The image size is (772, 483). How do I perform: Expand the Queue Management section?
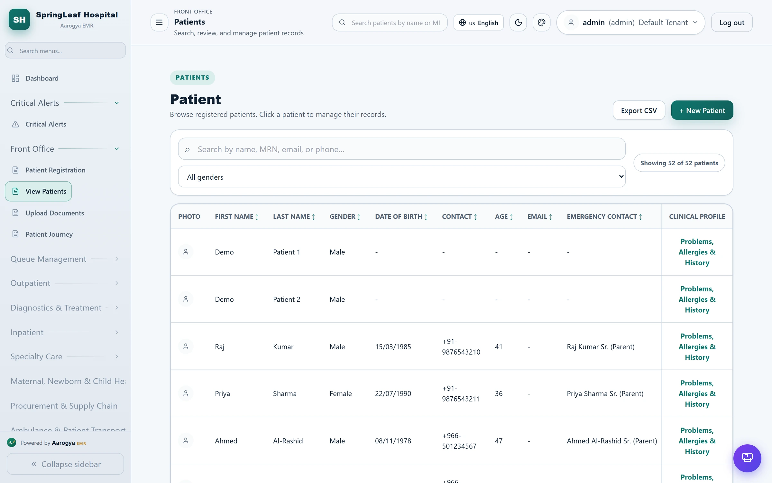(x=65, y=259)
